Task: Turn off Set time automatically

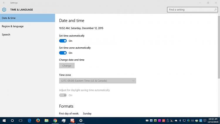Action: (x=63, y=41)
